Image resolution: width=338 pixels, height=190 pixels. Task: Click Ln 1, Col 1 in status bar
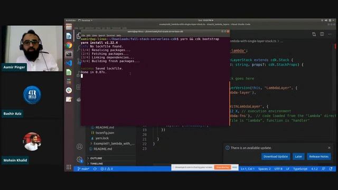tap(248, 169)
